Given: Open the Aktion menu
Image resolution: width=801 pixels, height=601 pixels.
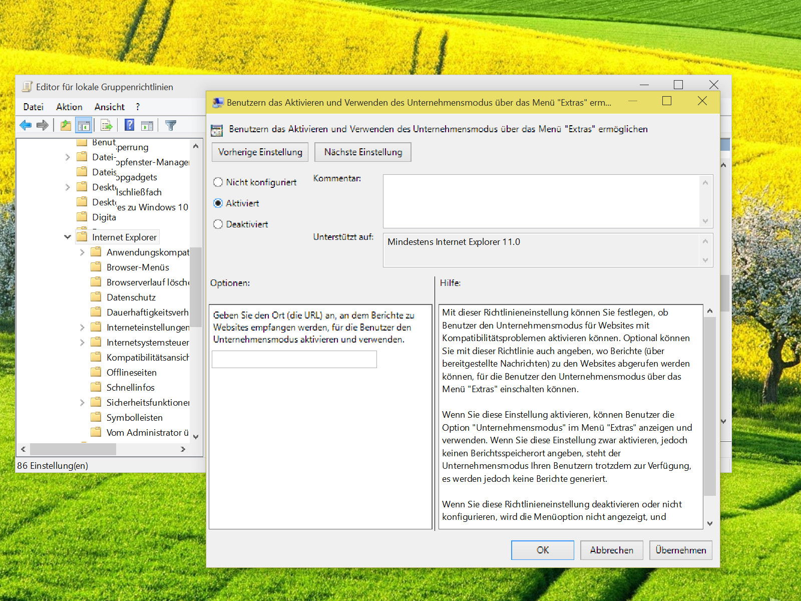Looking at the screenshot, I should pyautogui.click(x=69, y=107).
